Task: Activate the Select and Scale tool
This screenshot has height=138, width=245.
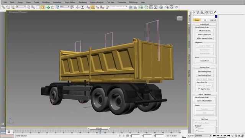Action: tap(57, 7)
